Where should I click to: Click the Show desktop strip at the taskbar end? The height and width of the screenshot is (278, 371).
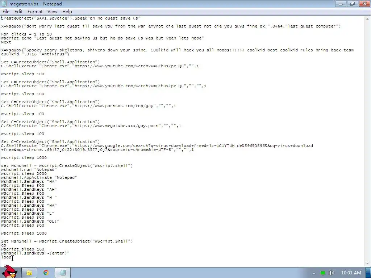point(368,273)
